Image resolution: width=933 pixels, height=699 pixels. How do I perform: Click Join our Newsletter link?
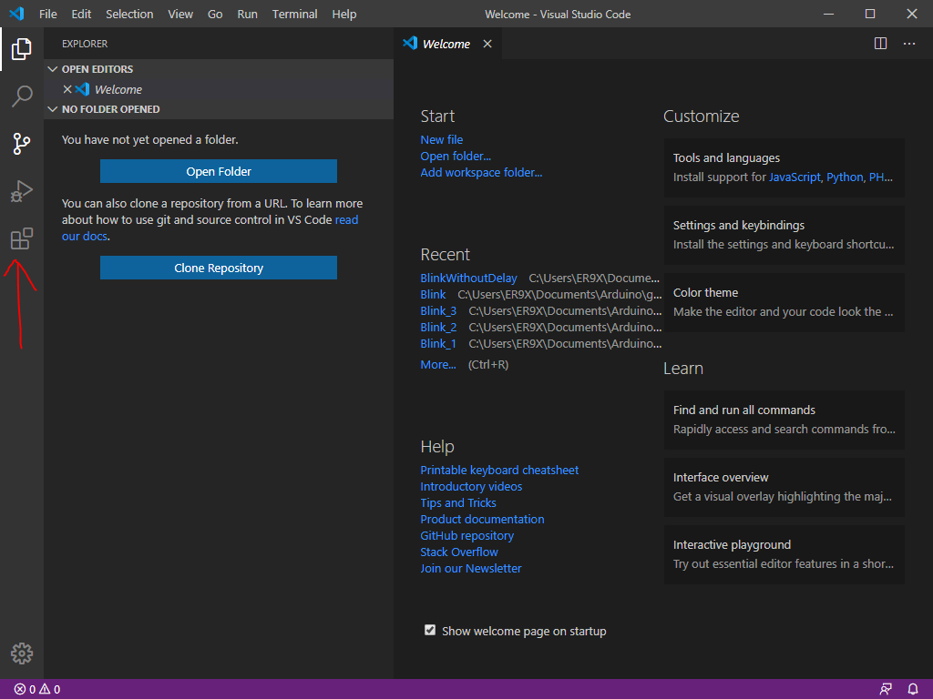(x=471, y=568)
